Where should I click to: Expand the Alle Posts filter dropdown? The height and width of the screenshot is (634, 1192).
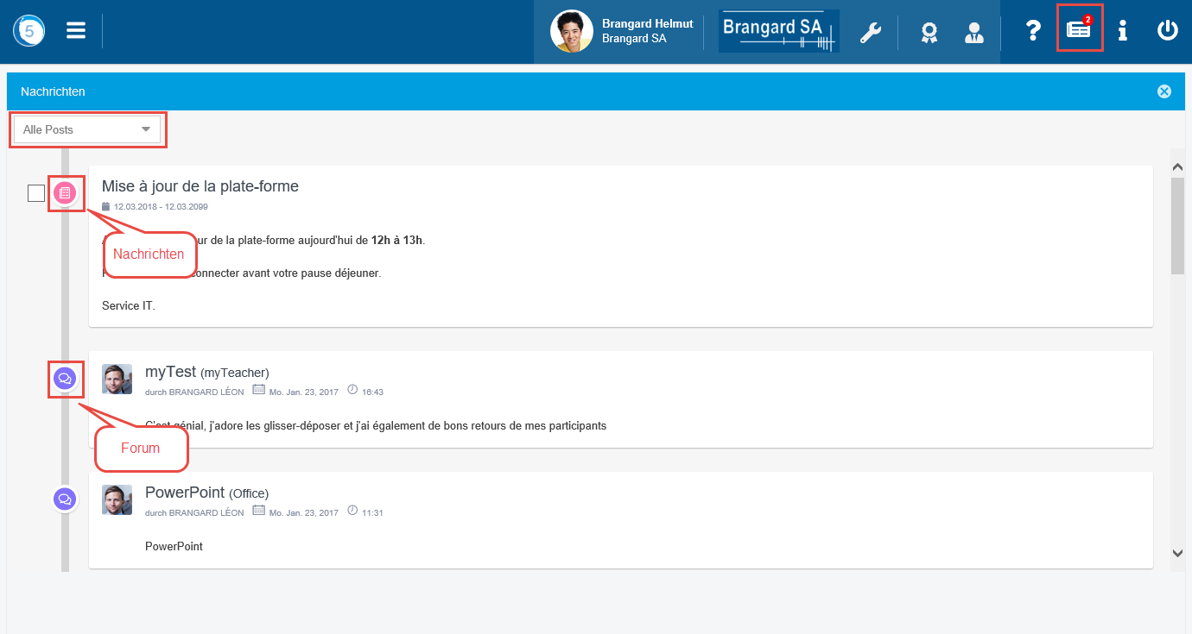87,129
